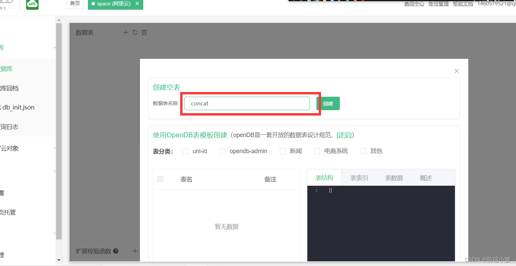Click the 暂无数据 placeholder text

pyautogui.click(x=226, y=227)
